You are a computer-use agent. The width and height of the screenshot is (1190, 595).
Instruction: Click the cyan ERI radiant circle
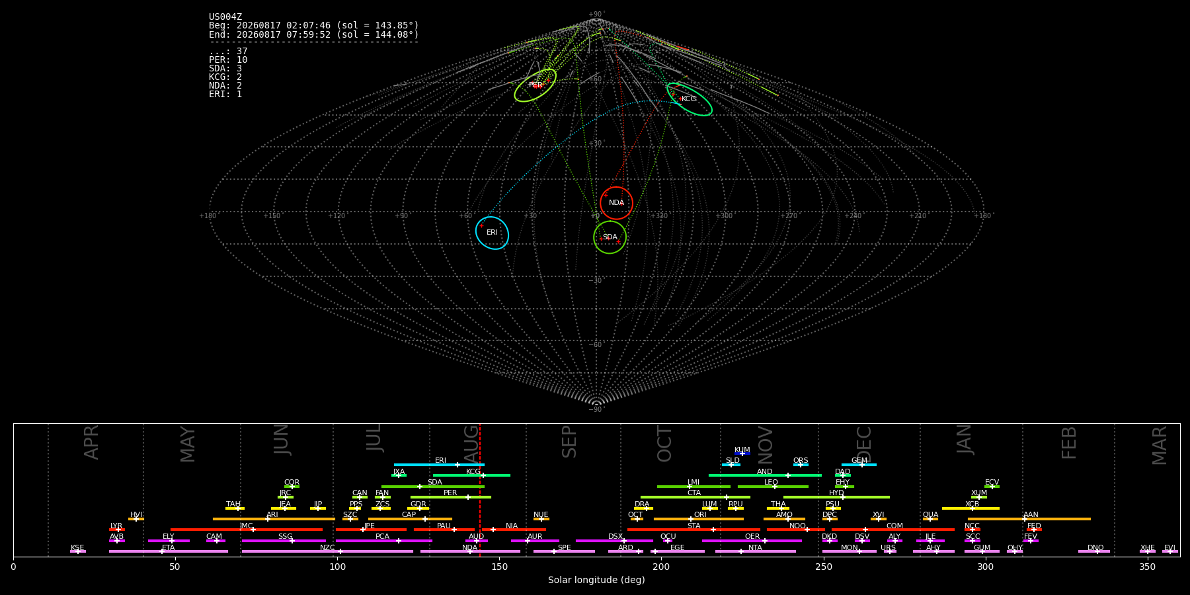492,233
